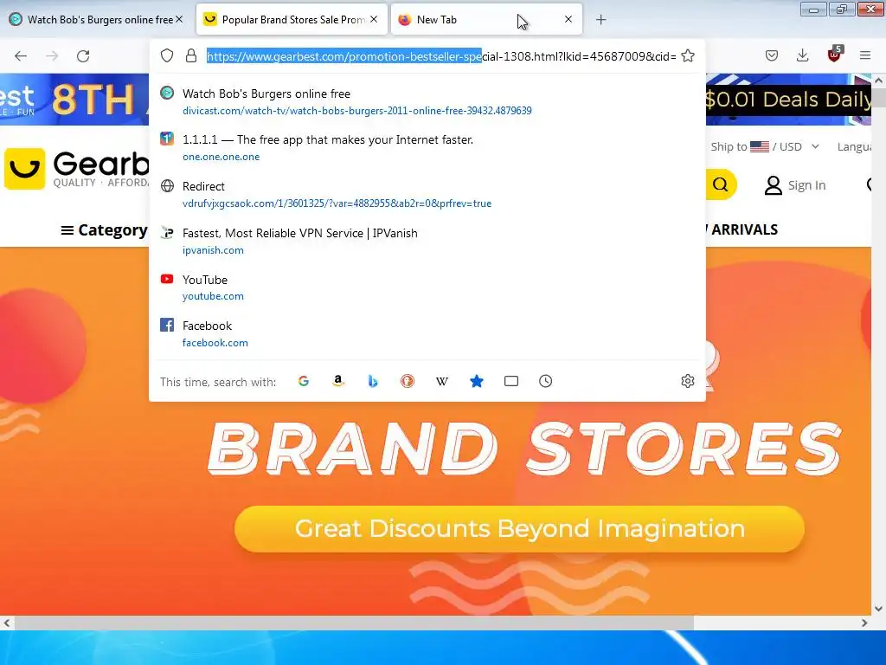Click Great Discounts Beyond Imagination button
This screenshot has width=886, height=665.
pyautogui.click(x=519, y=529)
